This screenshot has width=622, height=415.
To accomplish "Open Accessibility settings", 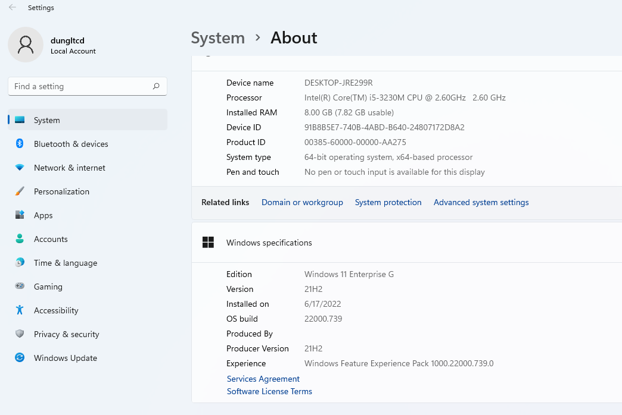I will (x=88, y=310).
